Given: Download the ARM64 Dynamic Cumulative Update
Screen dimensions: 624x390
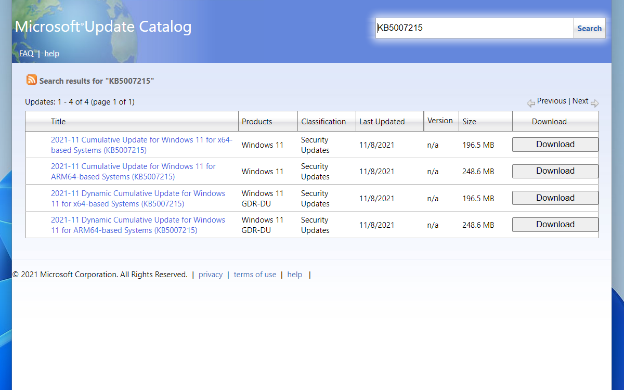Looking at the screenshot, I should [555, 225].
